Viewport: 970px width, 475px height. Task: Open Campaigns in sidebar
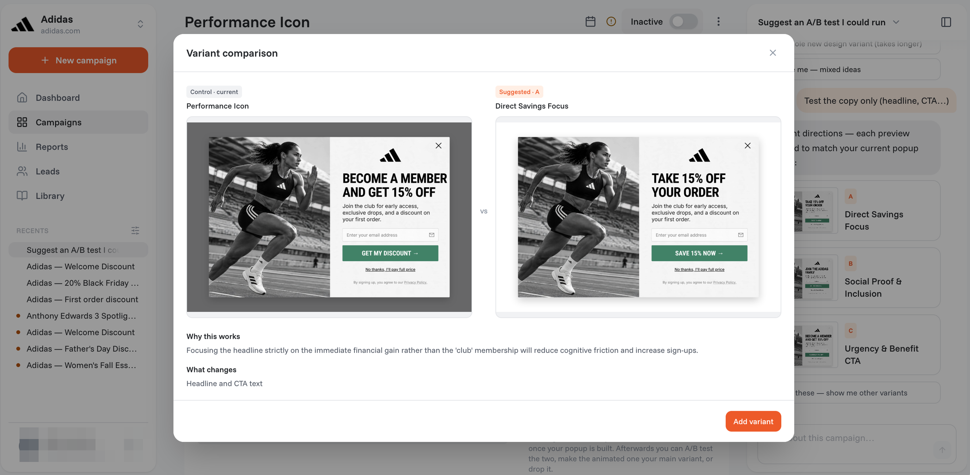(x=78, y=122)
